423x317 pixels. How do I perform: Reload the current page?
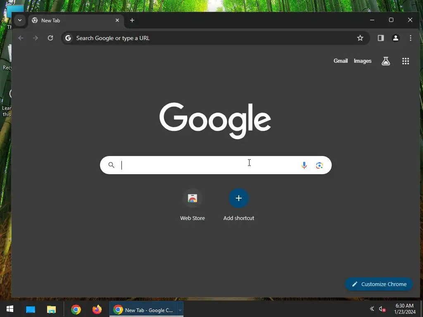click(x=50, y=38)
